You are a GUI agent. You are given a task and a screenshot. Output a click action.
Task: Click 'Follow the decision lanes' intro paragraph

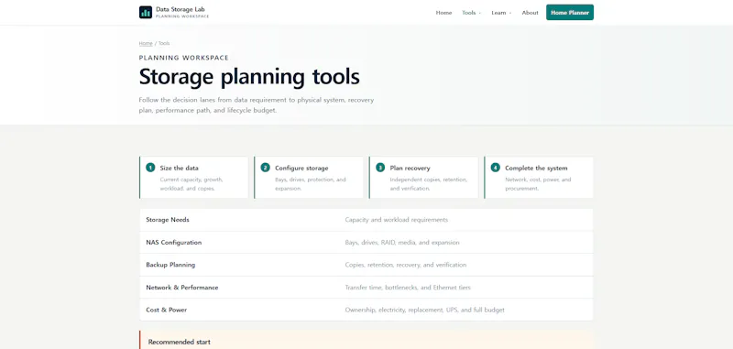[x=257, y=105]
